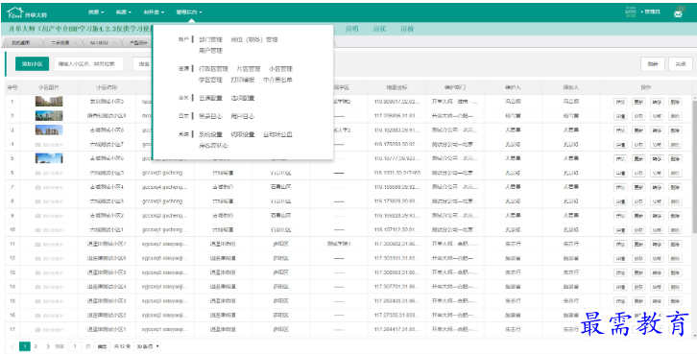Viewport: 697px width, 354px height.
Task: Choose 学区管理 in the menu
Action: (210, 80)
